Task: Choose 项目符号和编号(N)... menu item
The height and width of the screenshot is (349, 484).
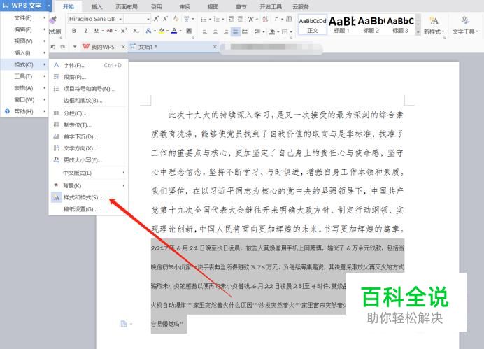Action: [x=88, y=89]
